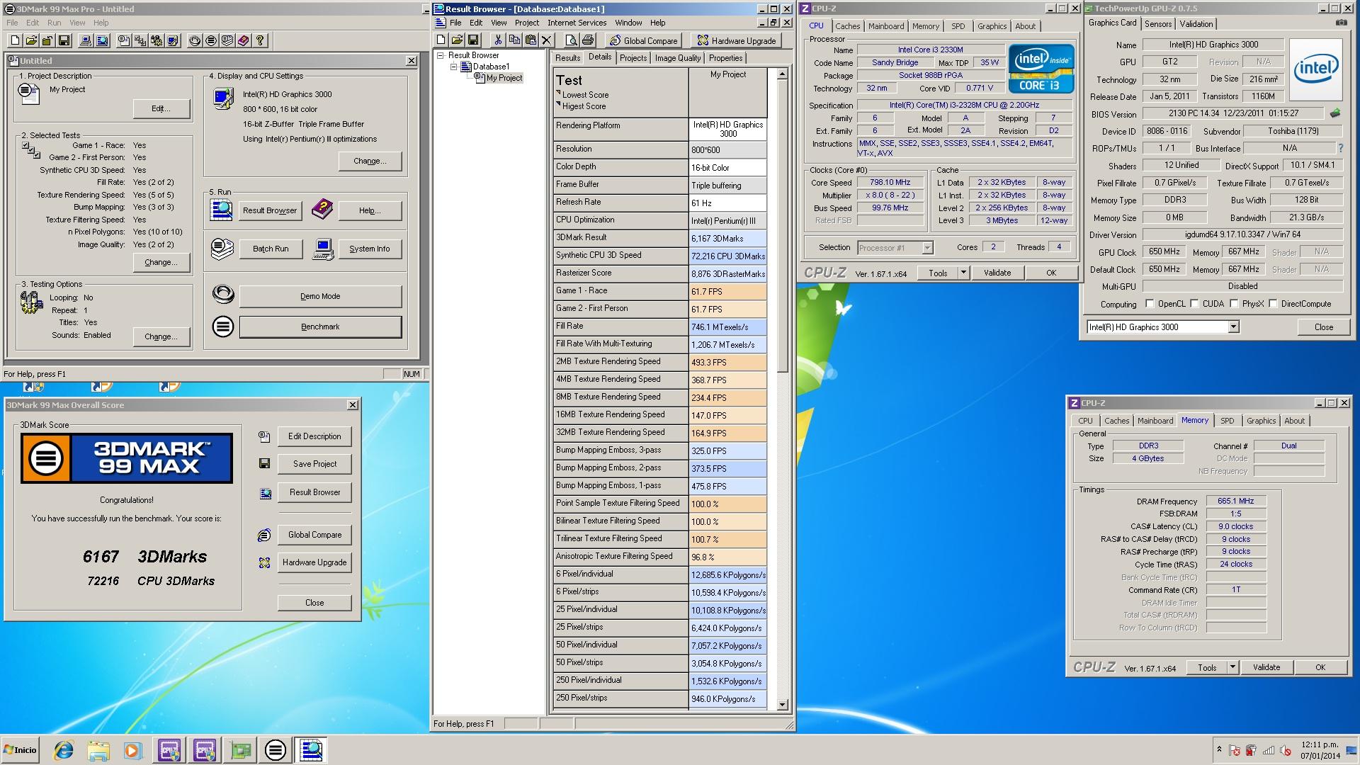This screenshot has height=765, width=1360.
Task: Click the Close button in GPU-Z
Action: pyautogui.click(x=1323, y=327)
